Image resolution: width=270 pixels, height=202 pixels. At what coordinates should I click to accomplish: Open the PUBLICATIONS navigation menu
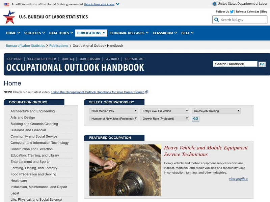(91, 33)
